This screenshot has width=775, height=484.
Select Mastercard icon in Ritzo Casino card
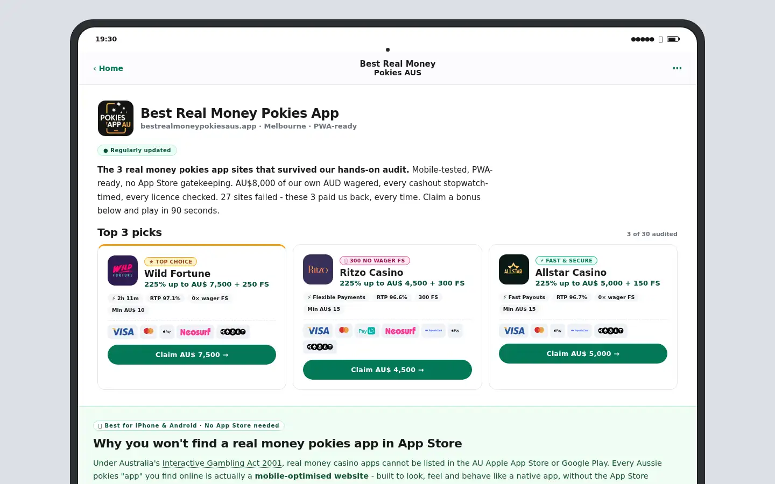[344, 330]
